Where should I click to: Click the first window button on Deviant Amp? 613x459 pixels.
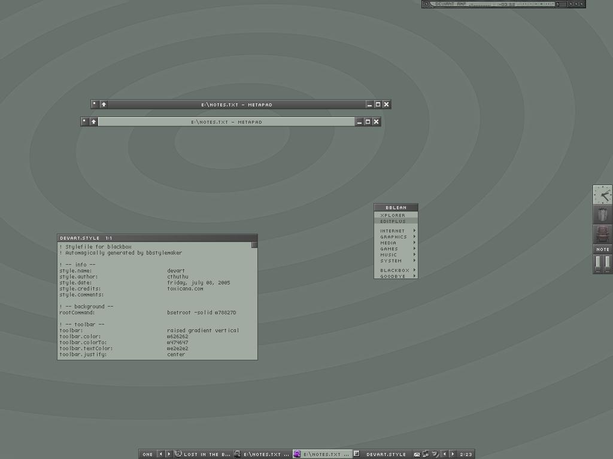[x=570, y=4]
